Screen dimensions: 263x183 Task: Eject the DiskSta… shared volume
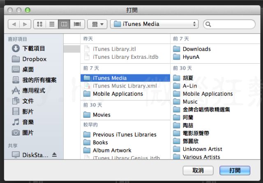coord(55,155)
